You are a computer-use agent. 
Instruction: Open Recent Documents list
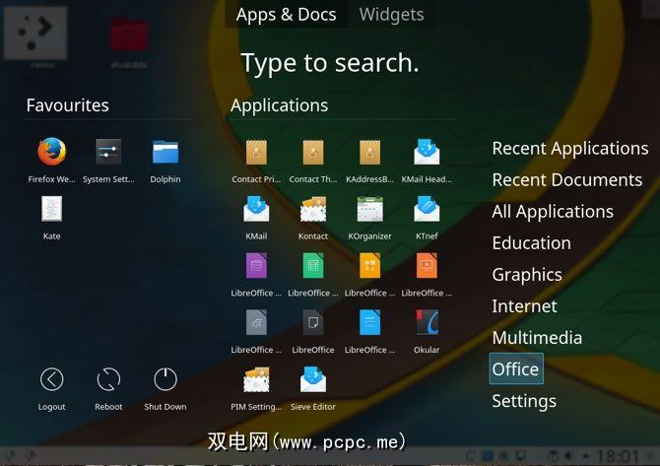[566, 180]
